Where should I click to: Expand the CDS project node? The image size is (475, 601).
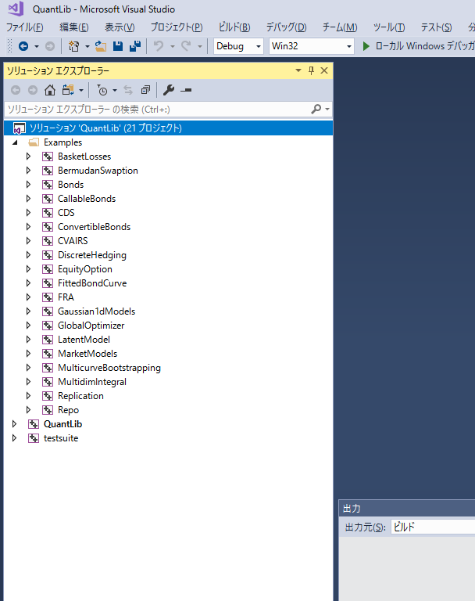(28, 213)
